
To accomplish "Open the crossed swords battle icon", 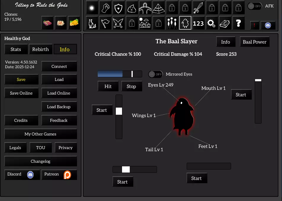I will (118, 23).
